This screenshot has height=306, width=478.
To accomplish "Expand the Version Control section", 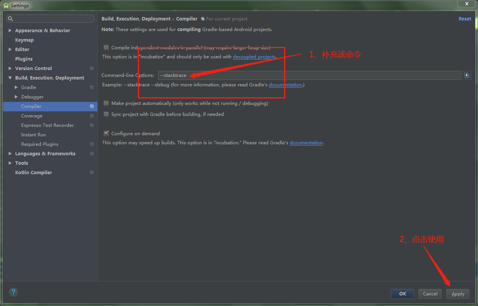I will coord(10,68).
